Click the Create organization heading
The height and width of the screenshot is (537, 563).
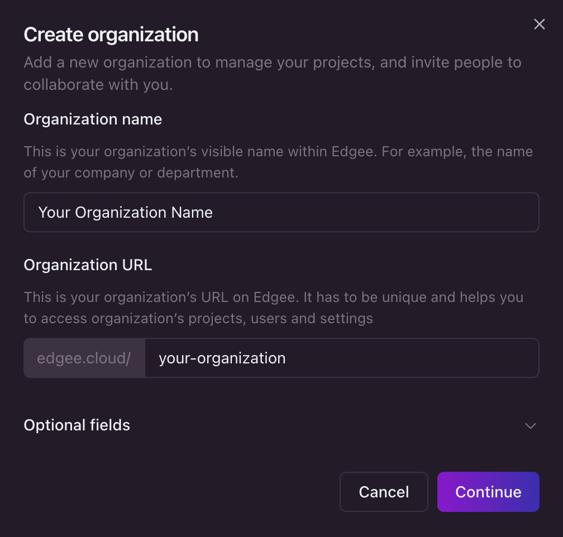pos(111,35)
